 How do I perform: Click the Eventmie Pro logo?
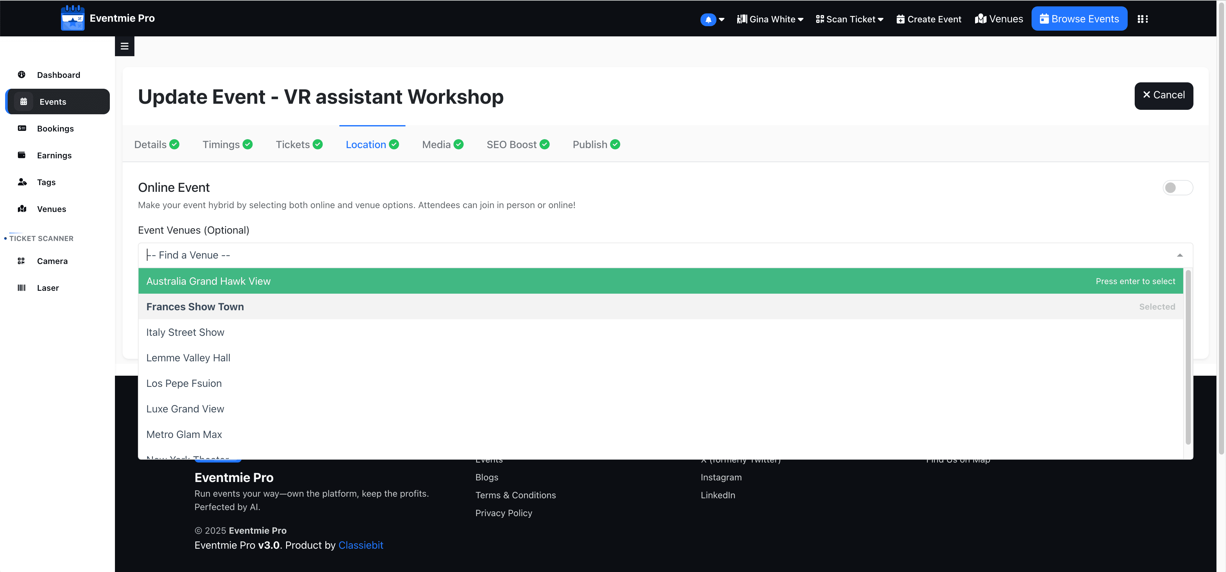pyautogui.click(x=72, y=18)
